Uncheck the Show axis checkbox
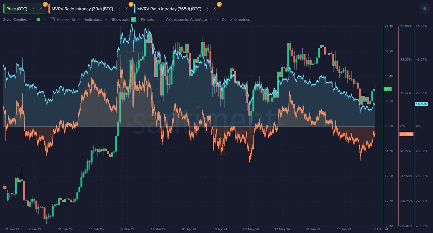433x233 pixels. (x=134, y=20)
